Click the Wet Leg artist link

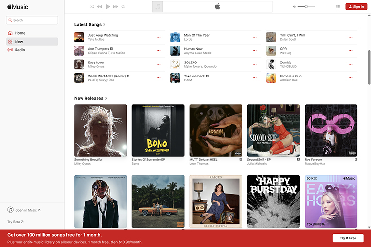[286, 53]
